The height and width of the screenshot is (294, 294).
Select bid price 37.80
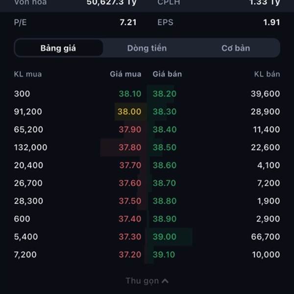[x=130, y=147]
